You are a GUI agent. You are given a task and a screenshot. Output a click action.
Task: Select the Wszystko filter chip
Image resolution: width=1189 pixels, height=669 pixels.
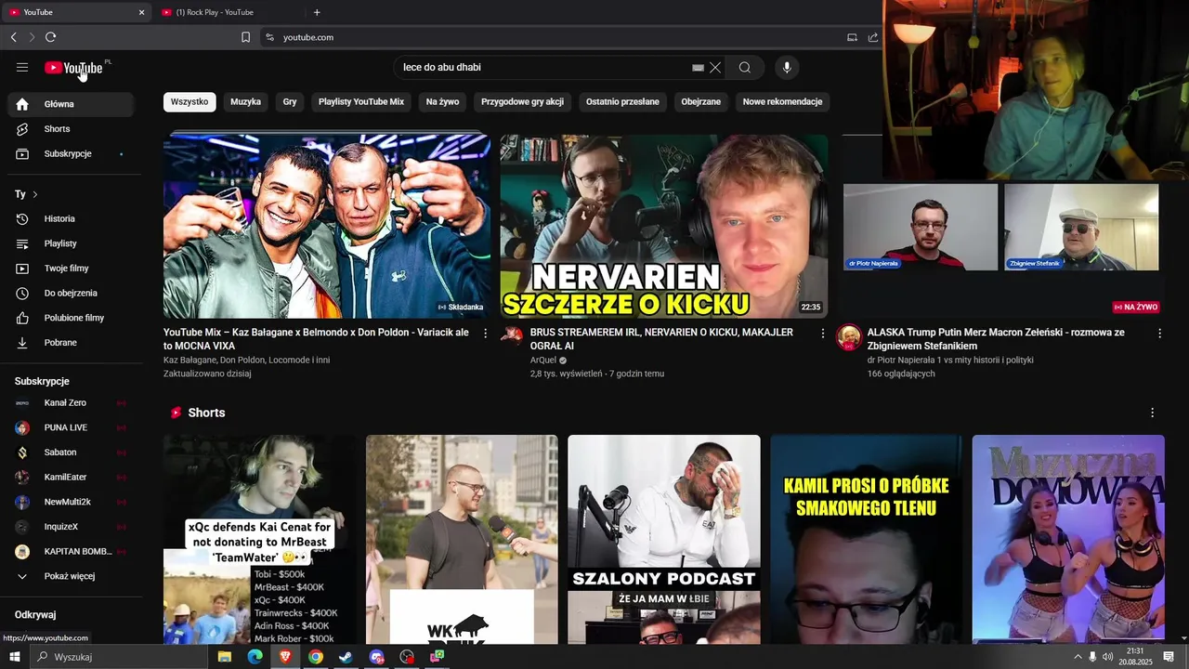click(189, 102)
